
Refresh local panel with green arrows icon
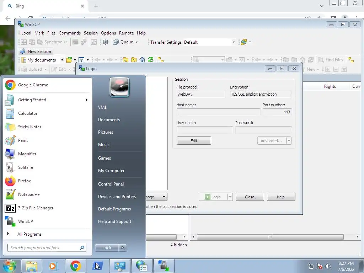click(x=151, y=60)
